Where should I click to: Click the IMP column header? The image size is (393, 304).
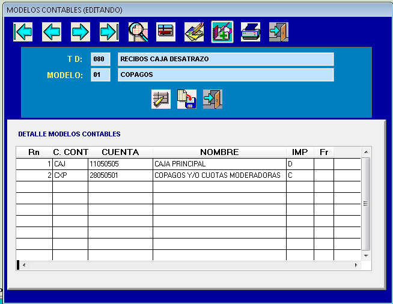tap(300, 152)
